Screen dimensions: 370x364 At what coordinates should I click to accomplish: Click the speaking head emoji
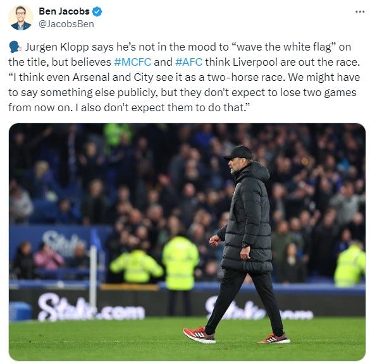15,47
